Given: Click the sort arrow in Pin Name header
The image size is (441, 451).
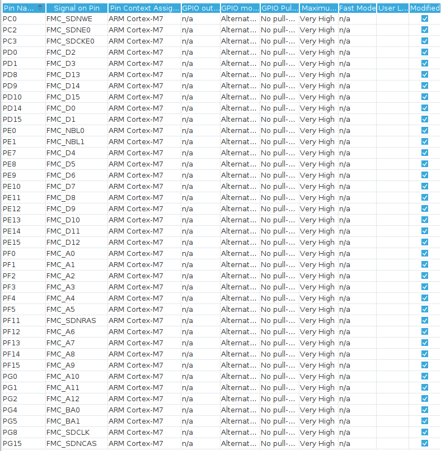Looking at the screenshot, I should tap(39, 7).
